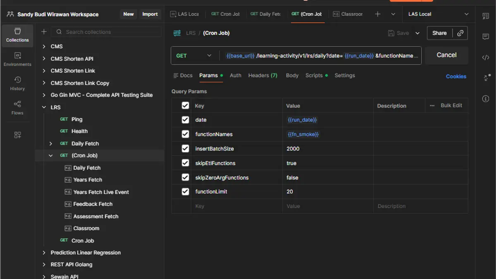The width and height of the screenshot is (496, 279).
Task: Click the Import button
Action: [150, 14]
